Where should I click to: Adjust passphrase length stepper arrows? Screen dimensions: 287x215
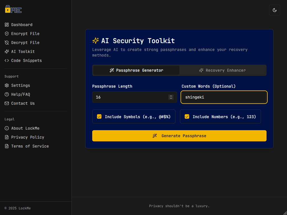click(x=171, y=97)
